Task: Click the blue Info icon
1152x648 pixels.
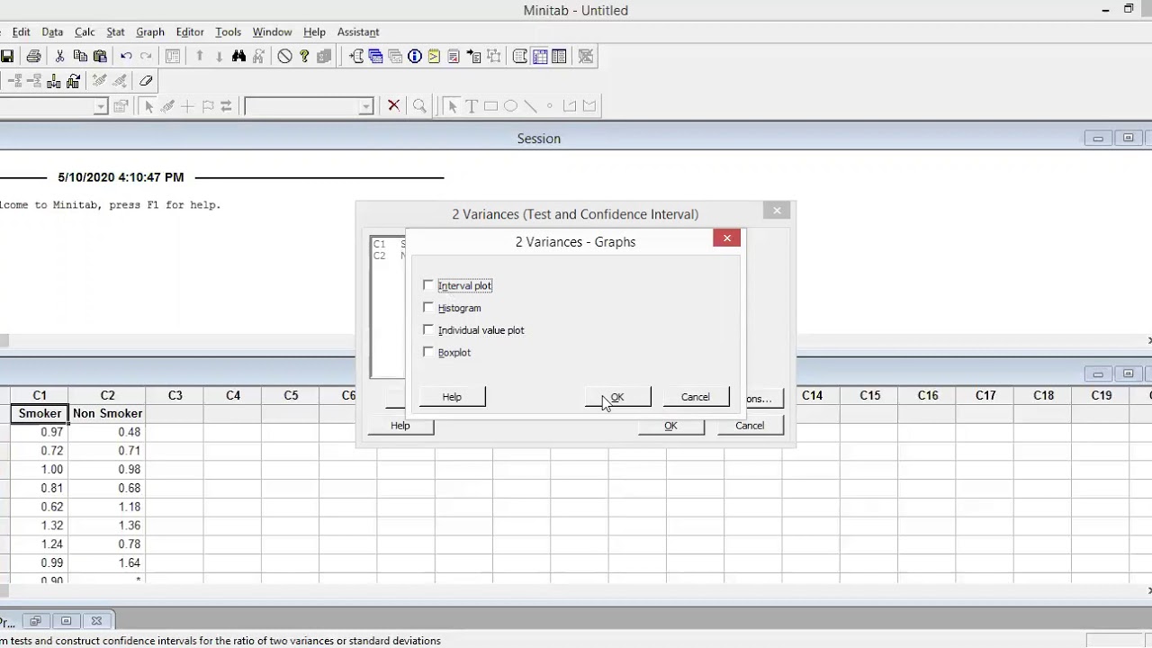Action: [x=415, y=56]
